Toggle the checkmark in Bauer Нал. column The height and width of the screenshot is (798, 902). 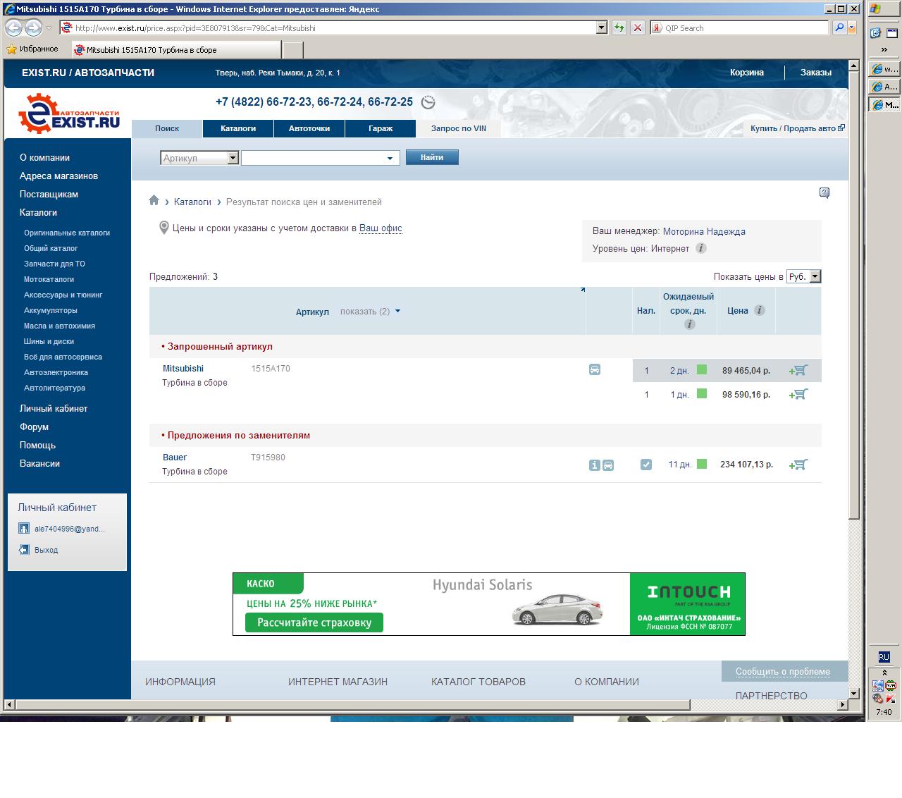click(x=646, y=465)
